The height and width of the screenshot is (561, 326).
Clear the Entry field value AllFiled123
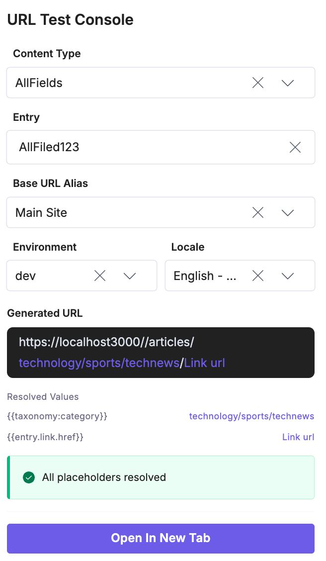tap(295, 147)
